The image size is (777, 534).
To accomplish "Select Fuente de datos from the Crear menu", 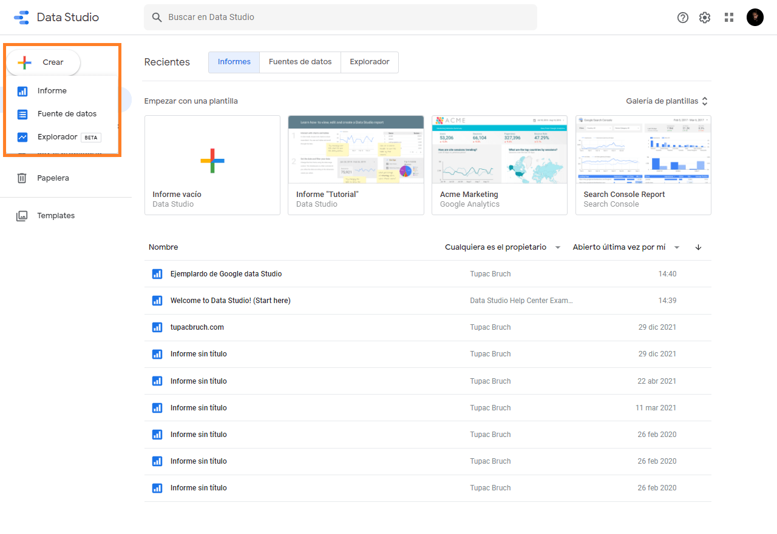I will pyautogui.click(x=61, y=114).
